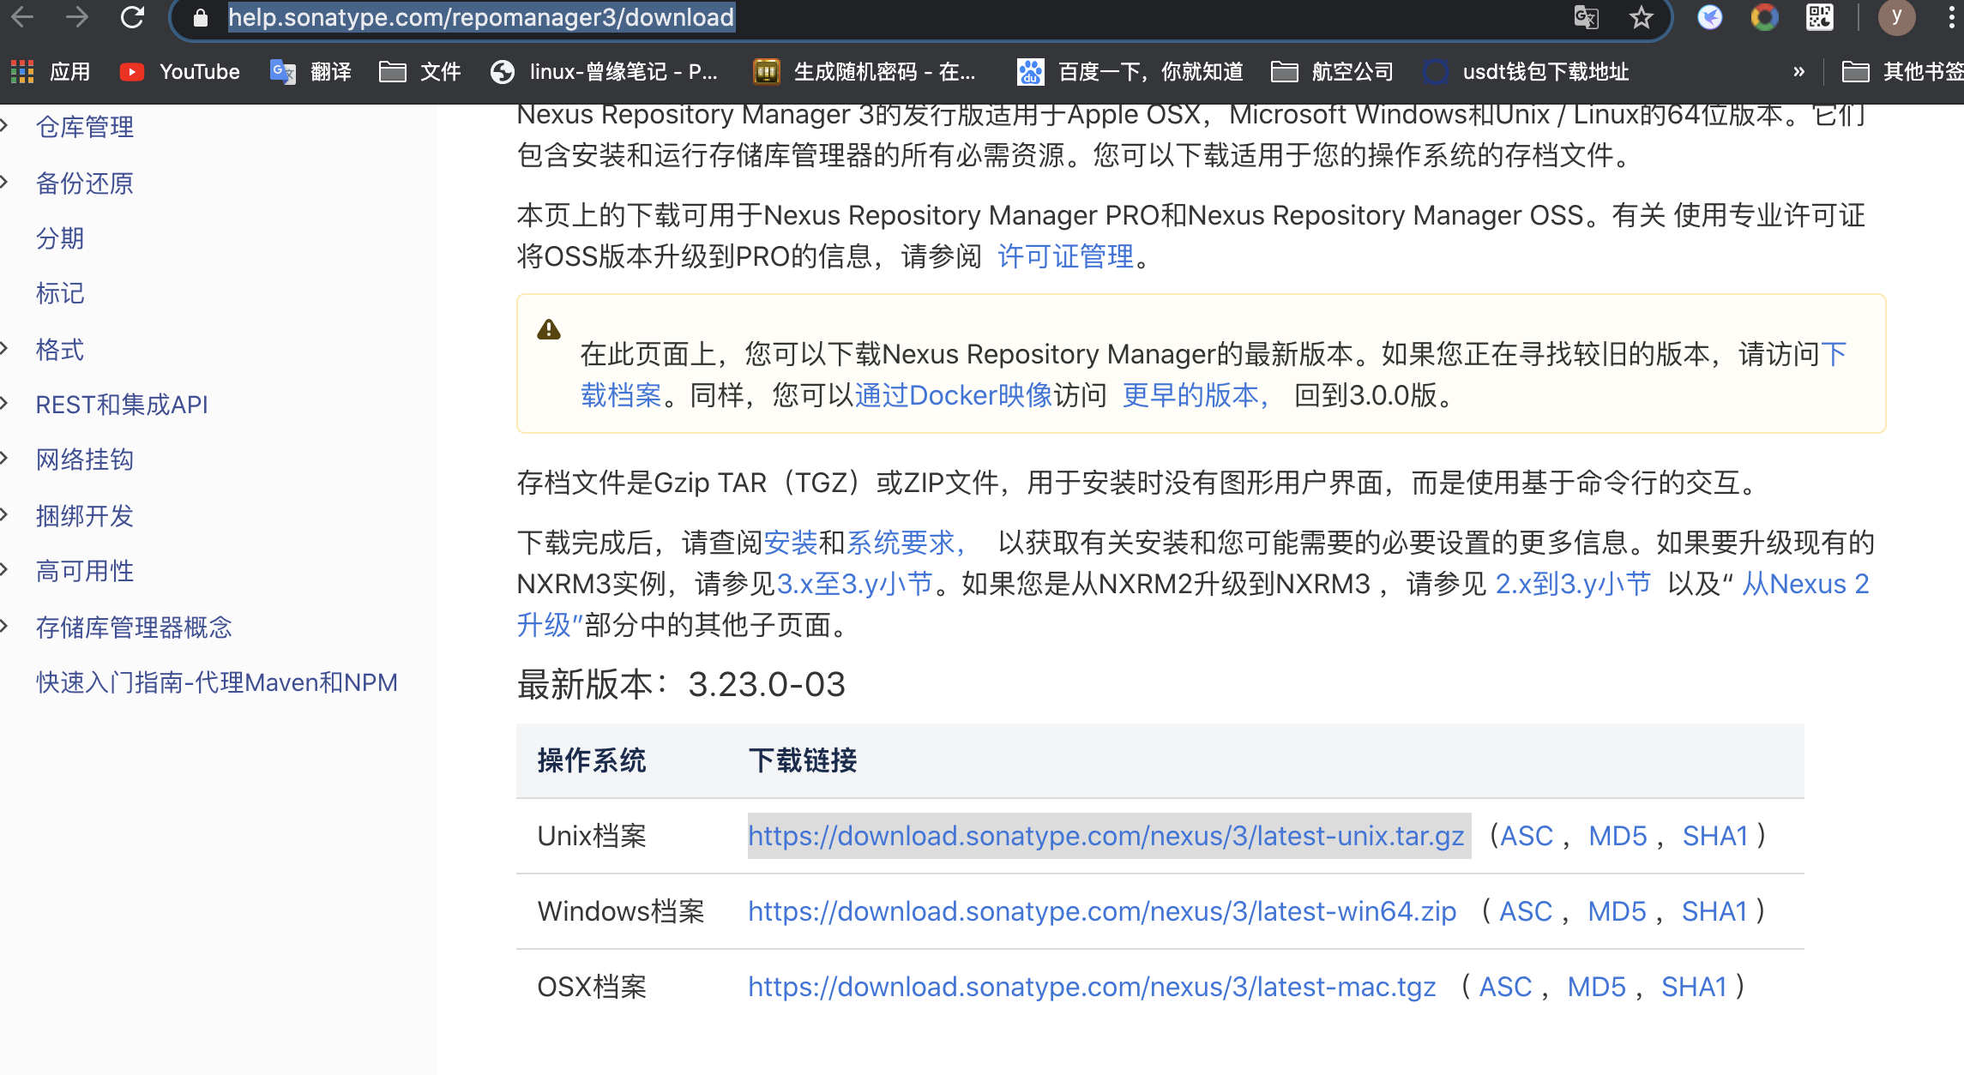Open Chrome's three-dot menu
Image resolution: width=1964 pixels, height=1075 pixels.
coord(1952,17)
